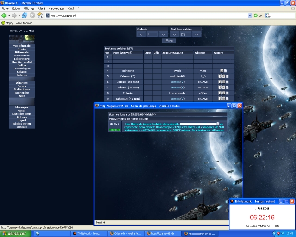This screenshot has width=296, height=237.
Task: Click the espionage icon for position 6 colony
Action: click(x=220, y=82)
